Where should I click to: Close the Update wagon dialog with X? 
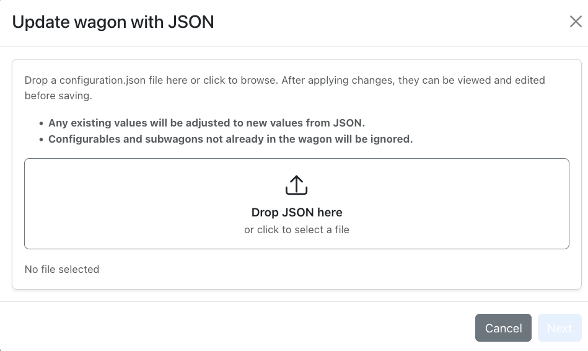pos(575,22)
